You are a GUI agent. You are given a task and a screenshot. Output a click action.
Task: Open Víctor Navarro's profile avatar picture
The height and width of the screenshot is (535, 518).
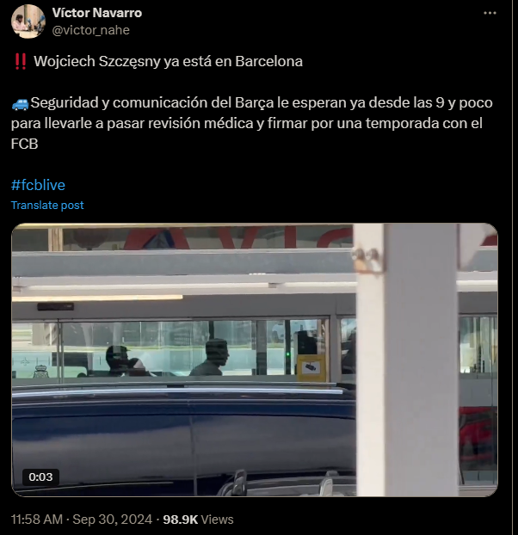click(x=28, y=22)
